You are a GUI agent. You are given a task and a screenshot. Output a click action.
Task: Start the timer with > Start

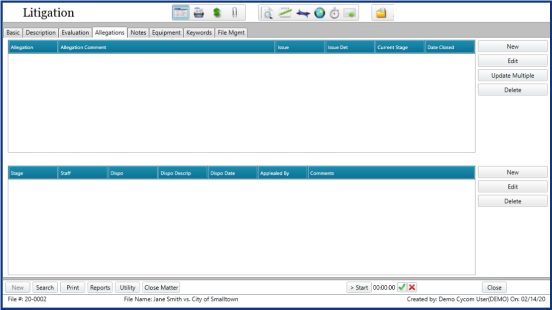[359, 287]
